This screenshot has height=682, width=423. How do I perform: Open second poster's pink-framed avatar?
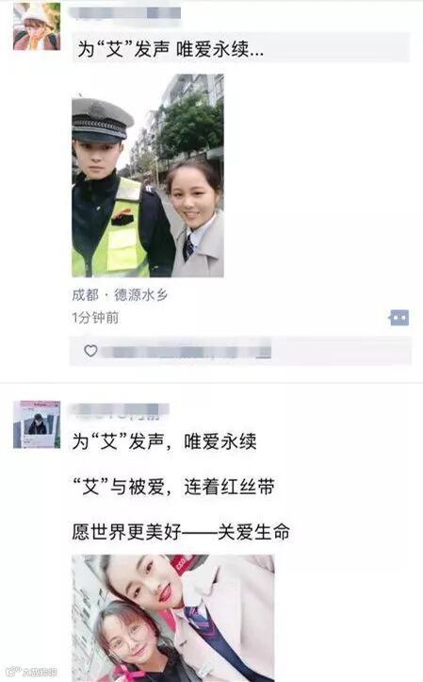pos(37,424)
